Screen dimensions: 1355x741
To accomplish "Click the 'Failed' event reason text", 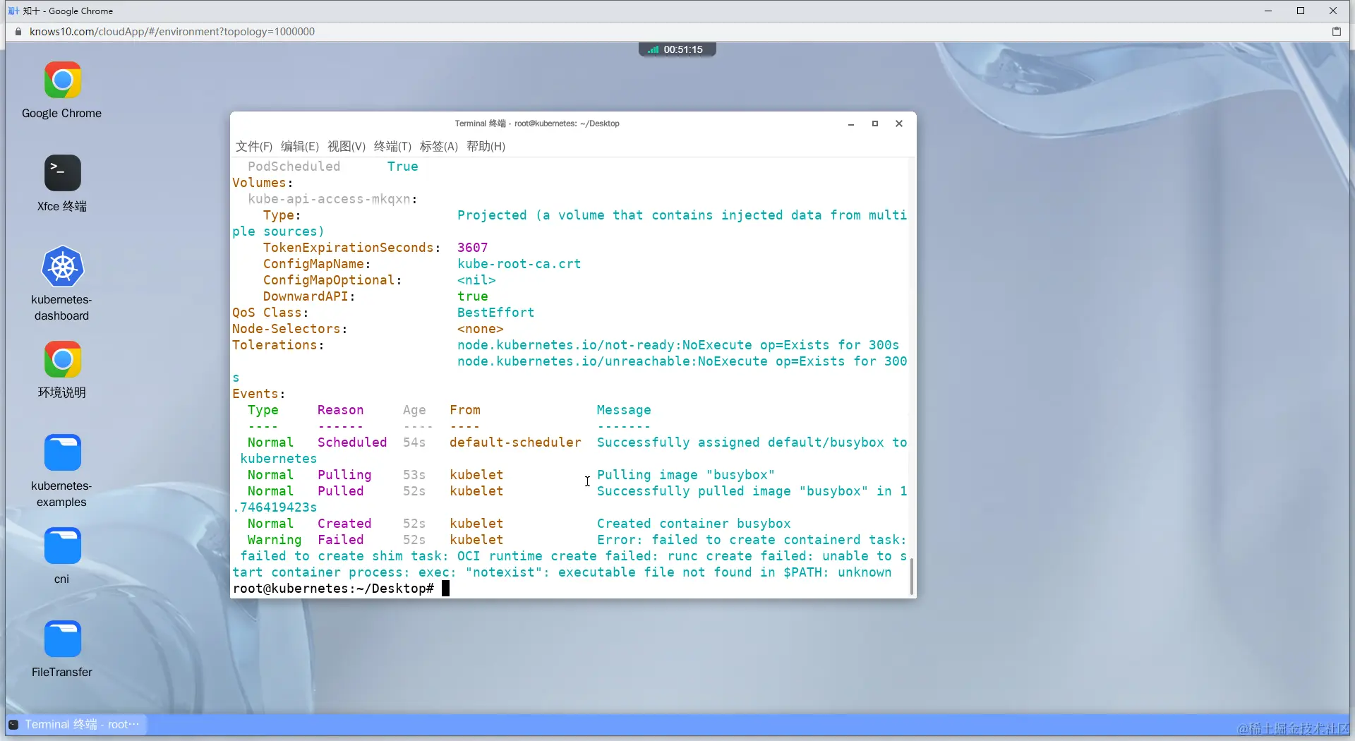I will click(x=341, y=540).
